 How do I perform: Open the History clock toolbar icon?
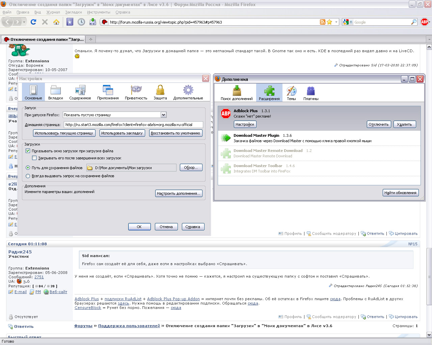[81, 22]
